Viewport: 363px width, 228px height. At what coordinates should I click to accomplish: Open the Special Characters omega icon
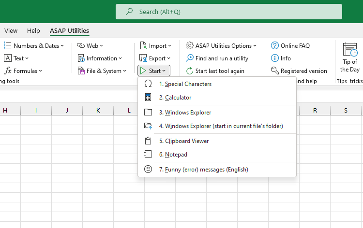[148, 84]
